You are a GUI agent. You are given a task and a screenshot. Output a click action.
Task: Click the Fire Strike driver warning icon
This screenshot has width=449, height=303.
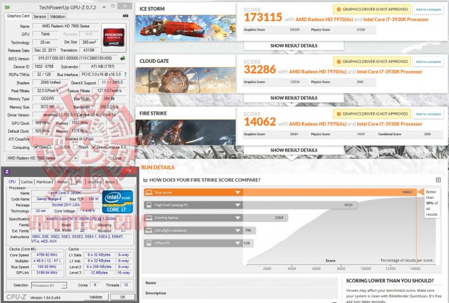coord(339,114)
